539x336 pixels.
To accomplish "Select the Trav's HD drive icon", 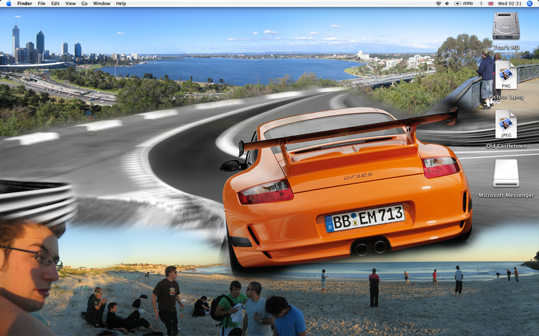I will [x=506, y=26].
